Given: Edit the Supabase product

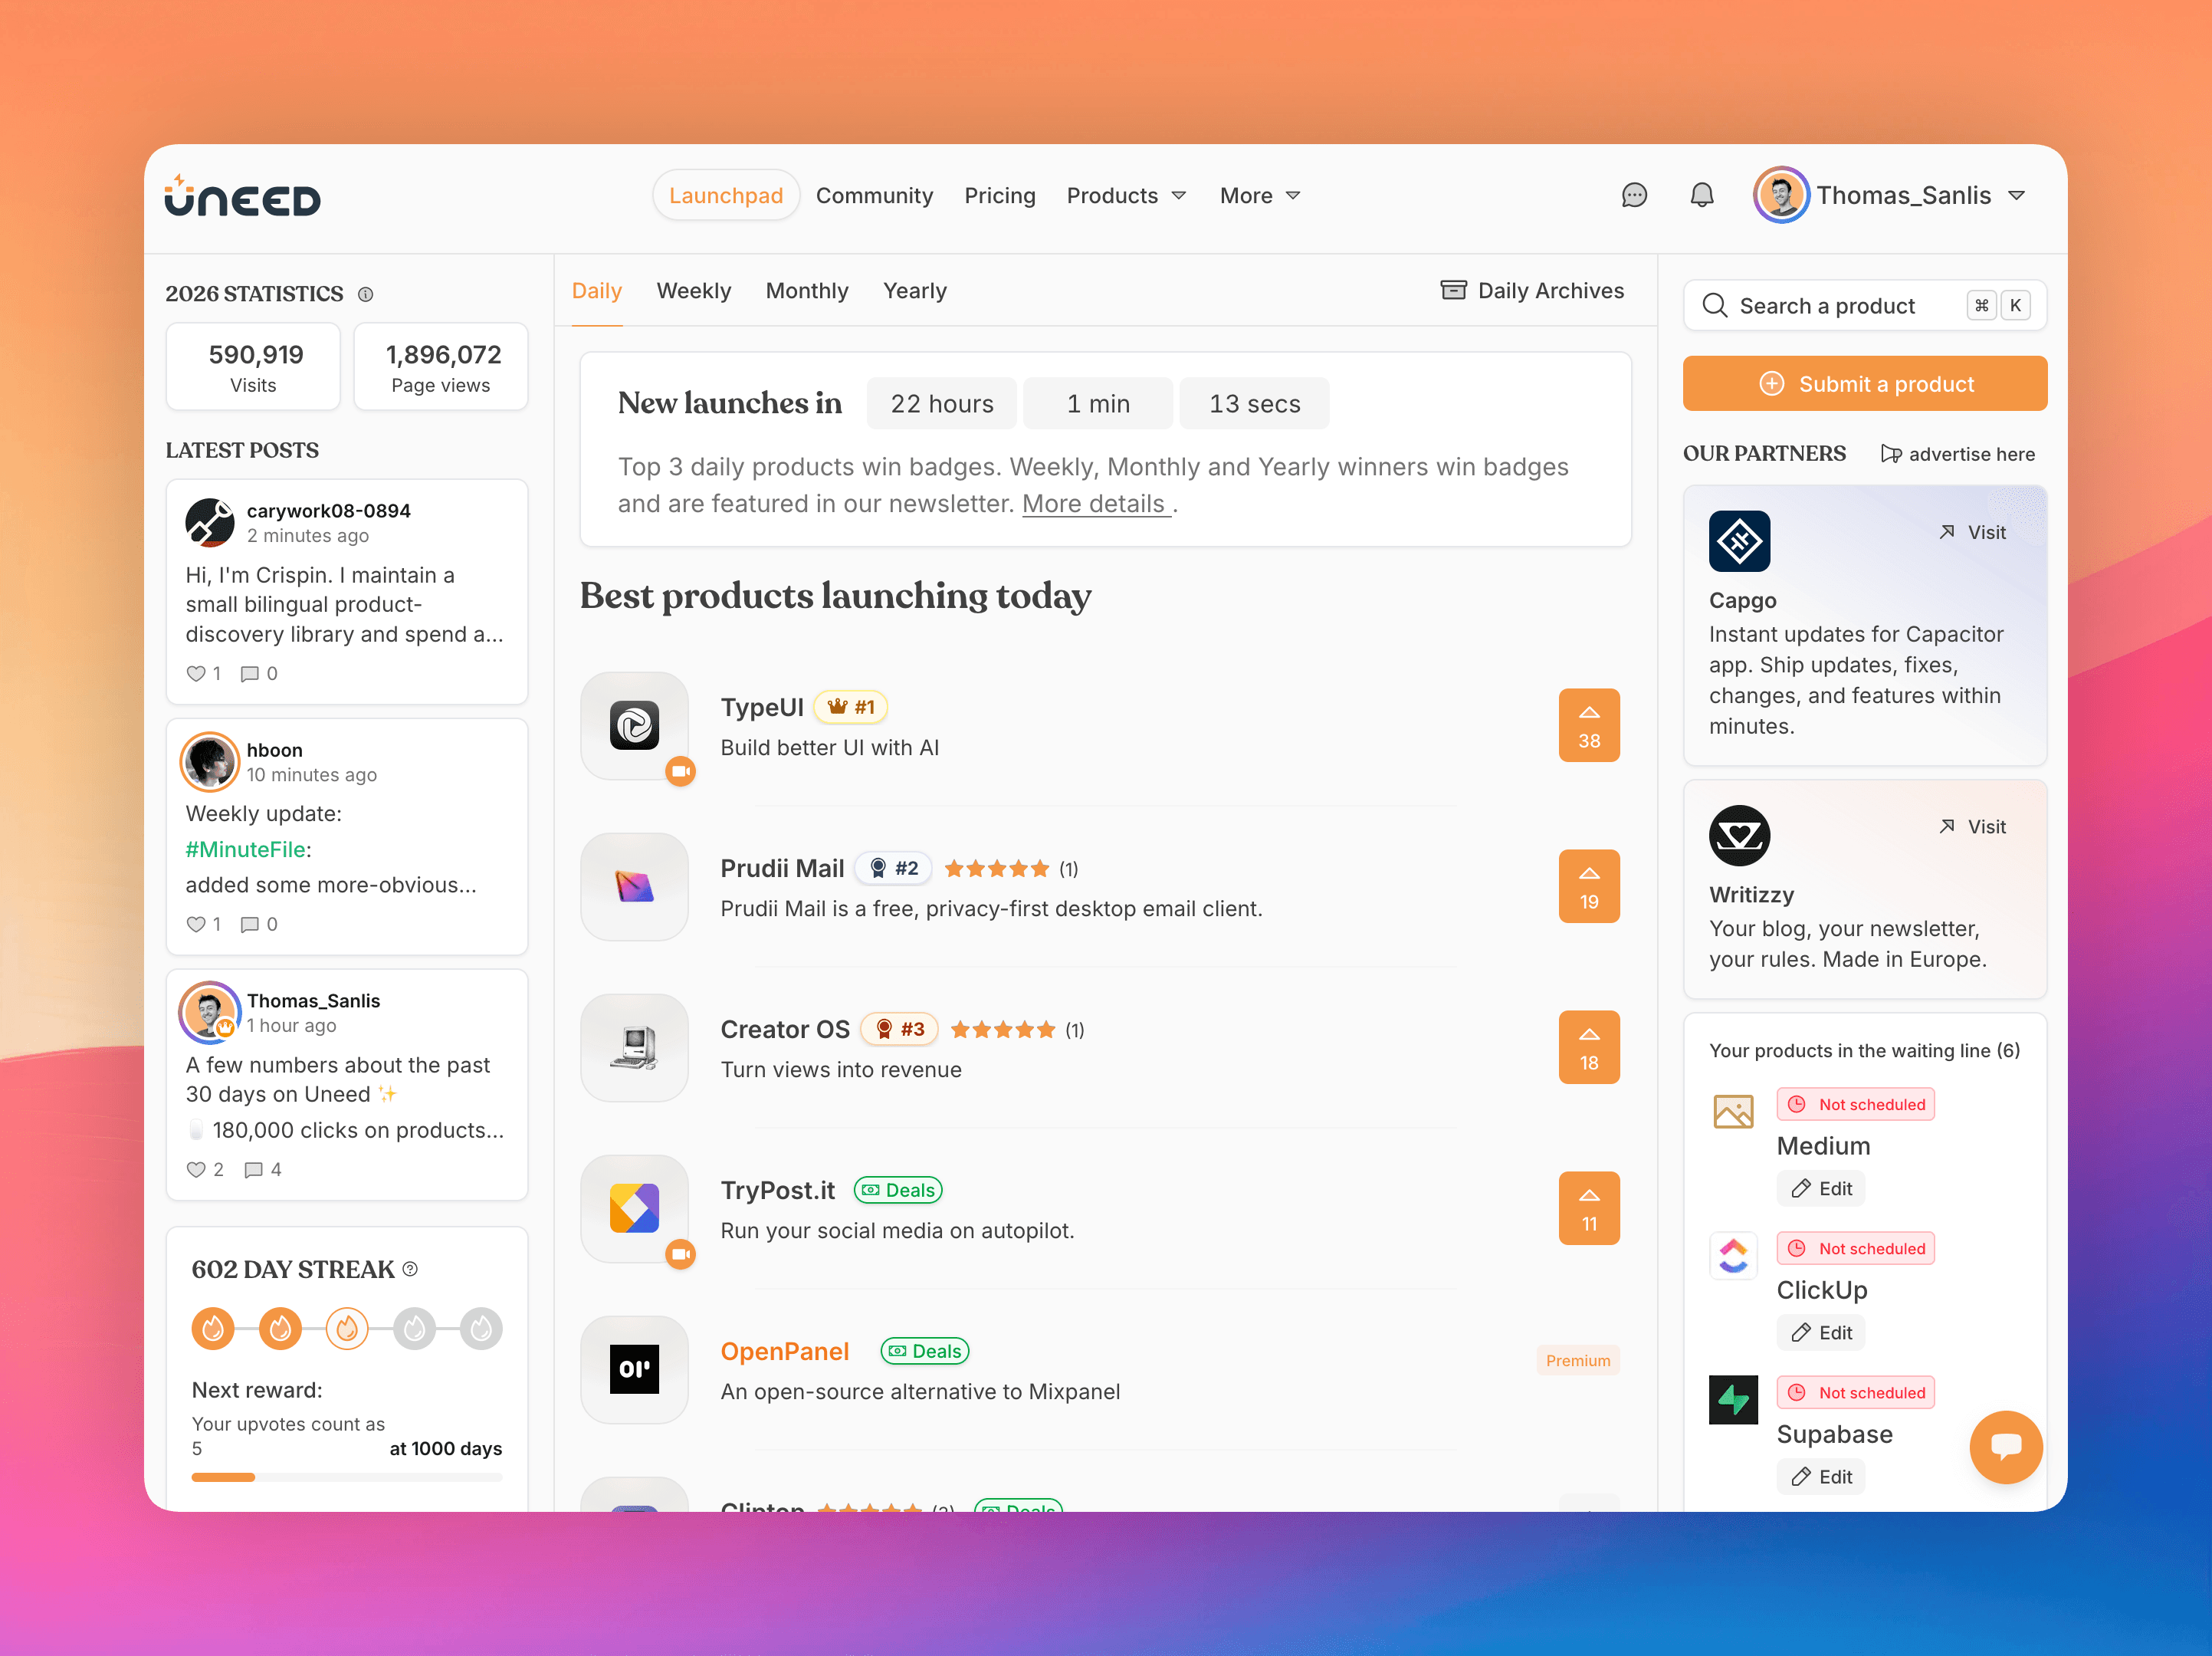Looking at the screenshot, I should coord(1821,1477).
